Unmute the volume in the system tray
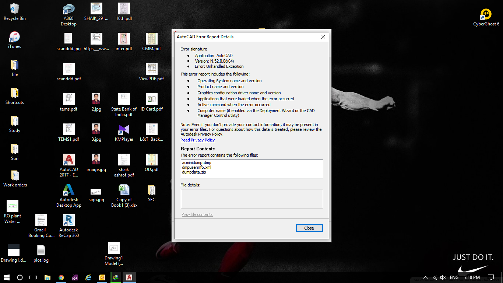The width and height of the screenshot is (503, 283). coord(443,277)
